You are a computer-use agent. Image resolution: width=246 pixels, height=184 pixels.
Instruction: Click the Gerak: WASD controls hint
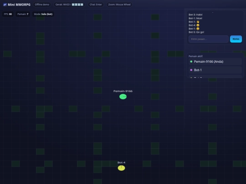coord(69,5)
